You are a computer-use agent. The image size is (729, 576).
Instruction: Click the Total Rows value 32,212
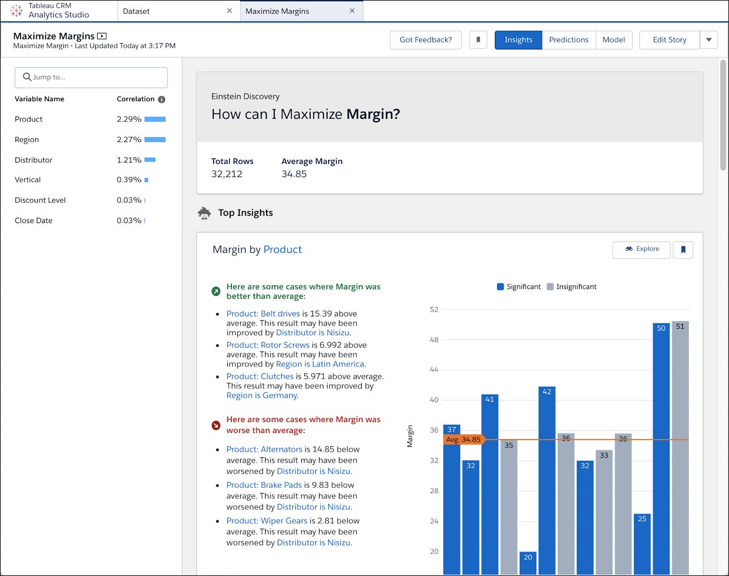click(227, 174)
